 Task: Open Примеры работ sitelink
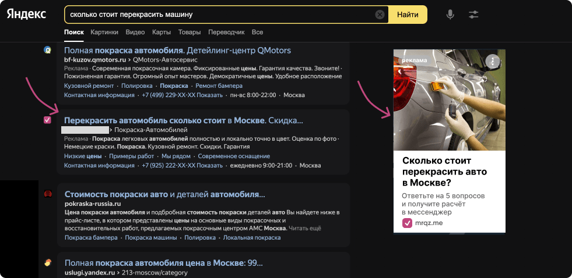(x=131, y=156)
